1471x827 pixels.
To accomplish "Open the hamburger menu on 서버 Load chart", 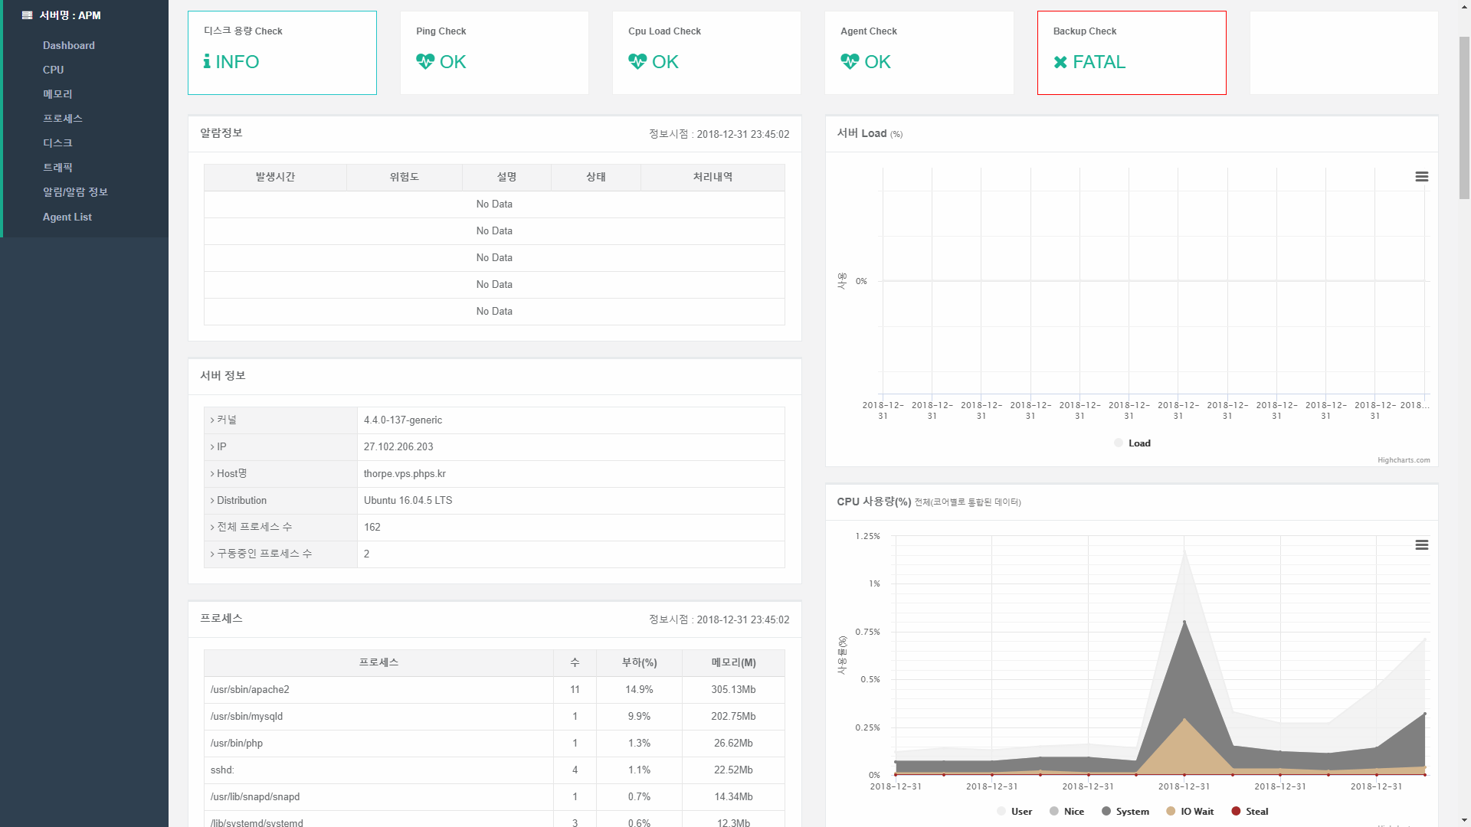I will tap(1422, 177).
